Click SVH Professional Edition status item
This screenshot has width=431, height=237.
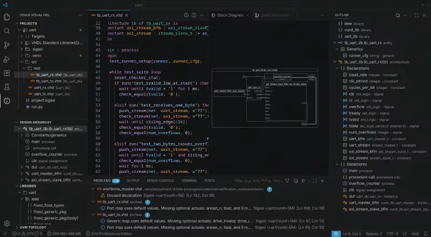[109, 234]
